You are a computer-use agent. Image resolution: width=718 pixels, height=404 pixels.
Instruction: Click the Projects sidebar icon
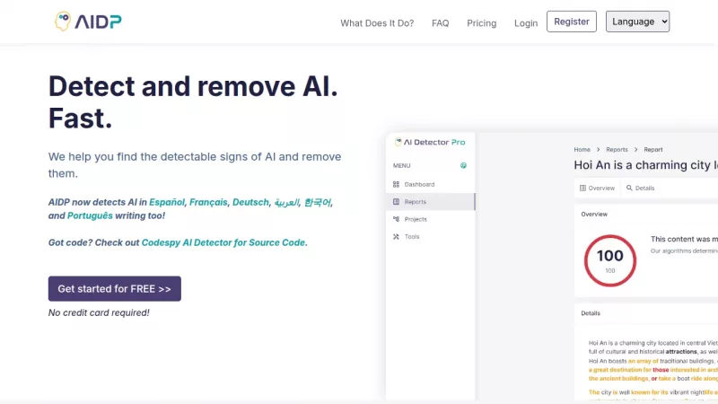(x=396, y=219)
